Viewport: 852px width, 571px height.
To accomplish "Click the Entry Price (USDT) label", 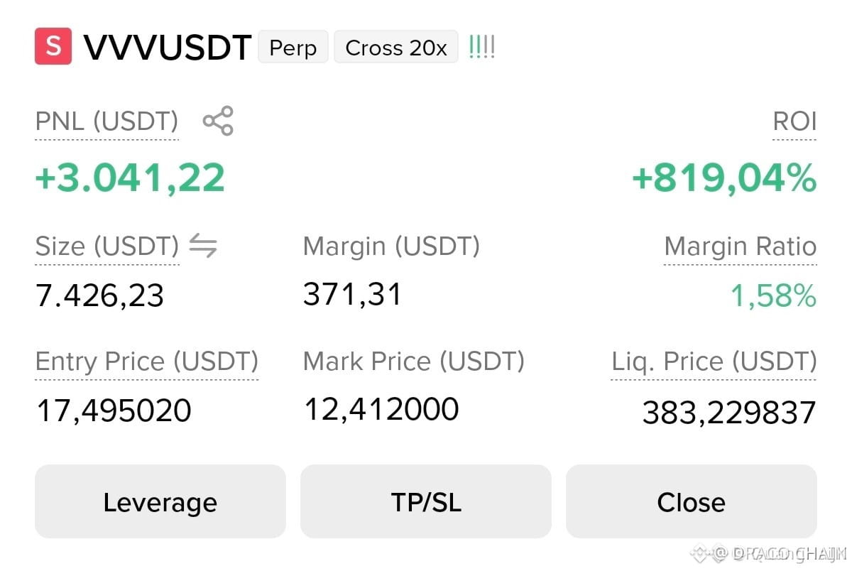I will point(147,361).
